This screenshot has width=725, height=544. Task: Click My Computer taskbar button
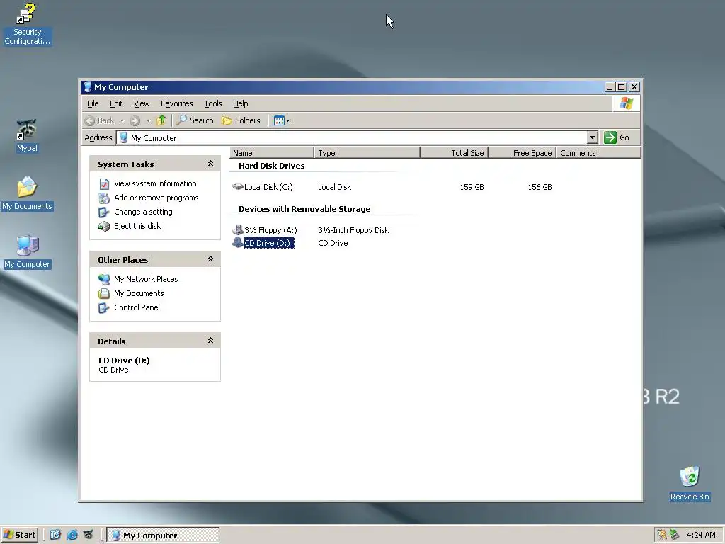(x=163, y=535)
